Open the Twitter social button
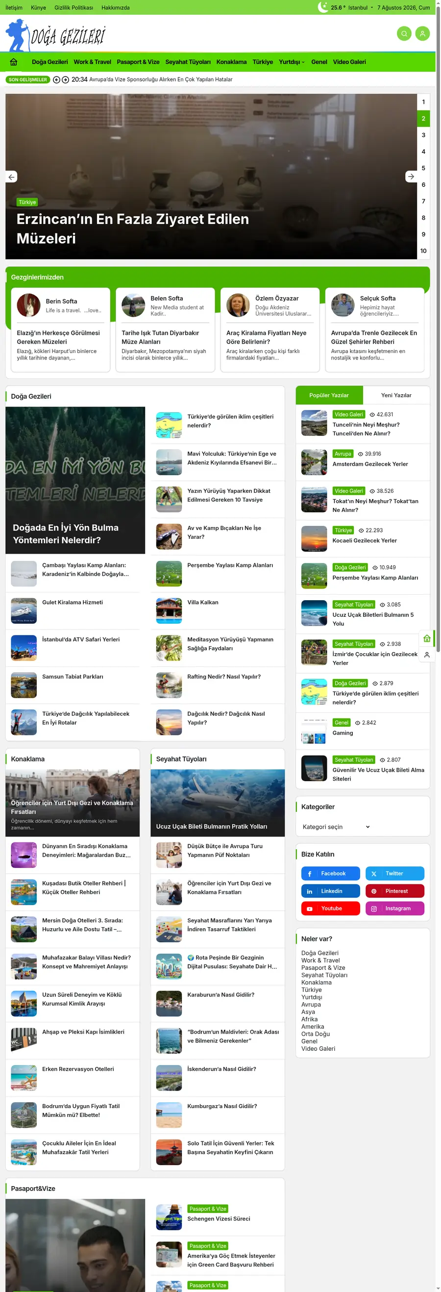 395,874
